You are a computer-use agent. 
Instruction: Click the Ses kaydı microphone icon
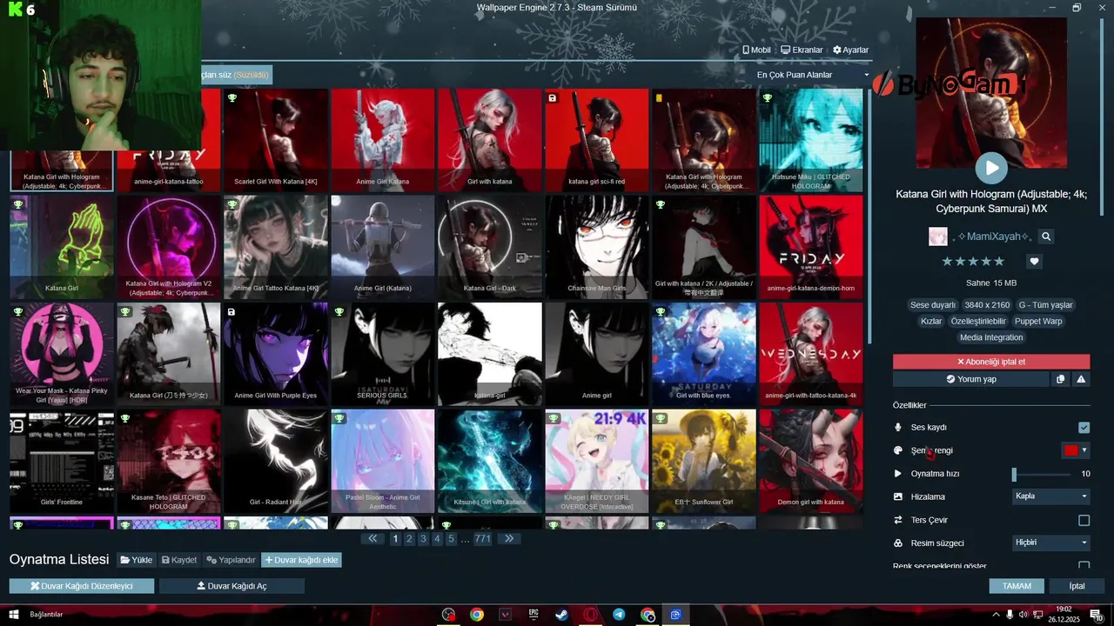[898, 427]
